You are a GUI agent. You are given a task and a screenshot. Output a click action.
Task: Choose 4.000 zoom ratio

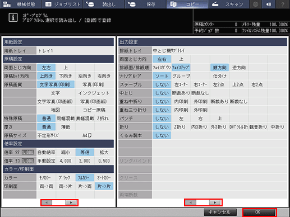click(66, 161)
